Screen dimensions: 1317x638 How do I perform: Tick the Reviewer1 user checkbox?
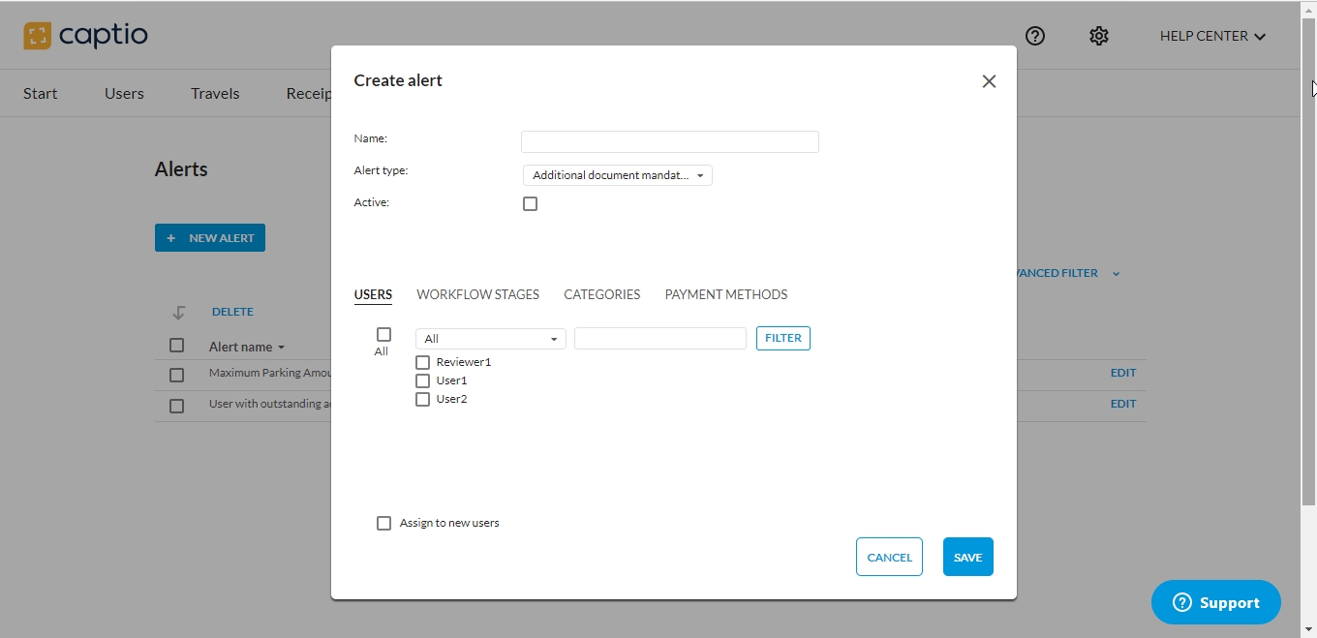[422, 362]
